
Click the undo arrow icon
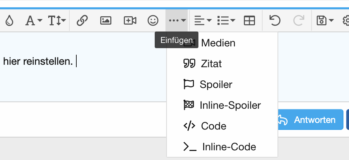(x=275, y=21)
